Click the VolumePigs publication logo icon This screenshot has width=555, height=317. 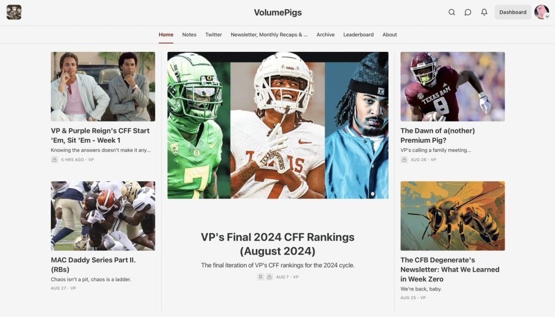(x=14, y=12)
